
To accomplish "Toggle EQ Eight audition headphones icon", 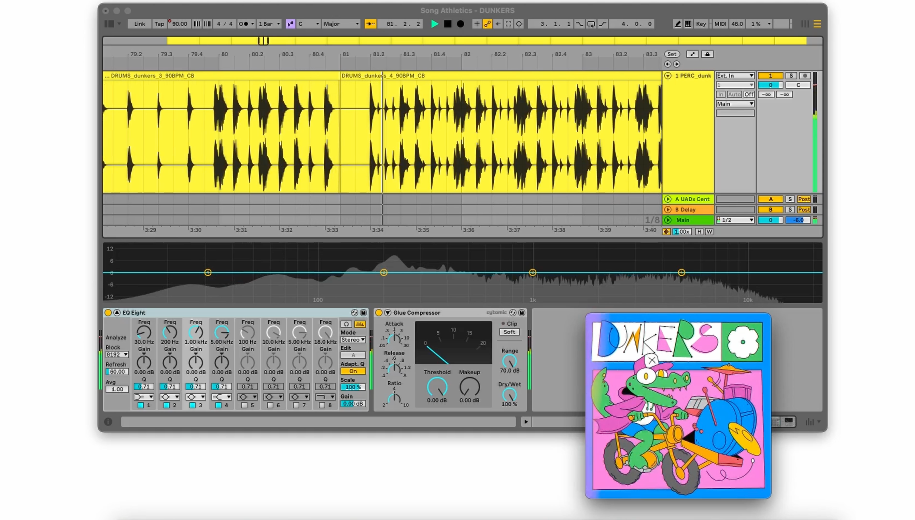I will [x=346, y=324].
